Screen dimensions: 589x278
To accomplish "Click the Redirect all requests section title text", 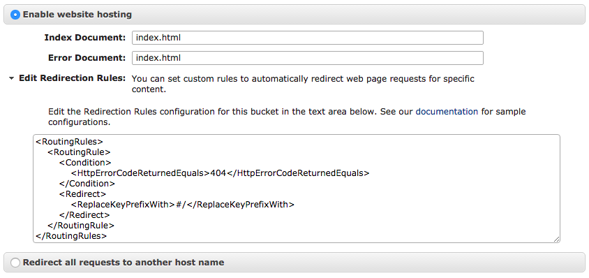I will point(124,262).
